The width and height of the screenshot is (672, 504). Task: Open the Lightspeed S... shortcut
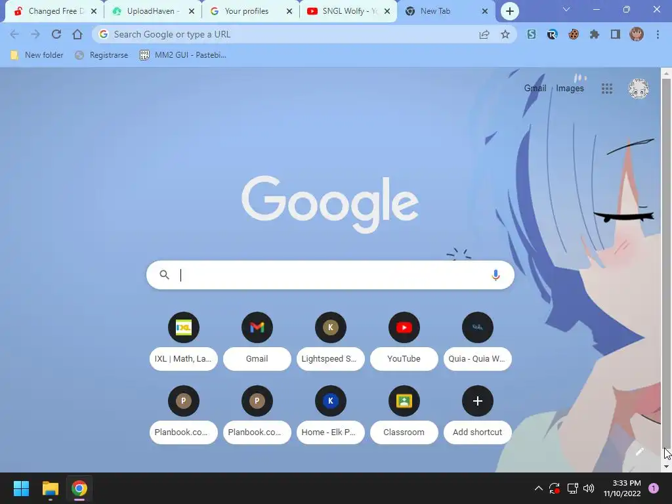pyautogui.click(x=331, y=341)
